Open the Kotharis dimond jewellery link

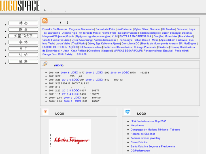pyautogui.click(x=145, y=138)
